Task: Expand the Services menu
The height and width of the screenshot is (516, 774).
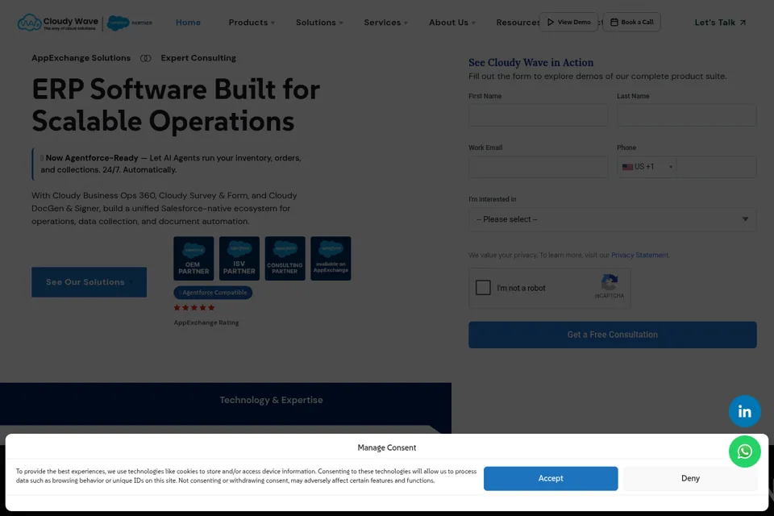Action: pos(385,23)
